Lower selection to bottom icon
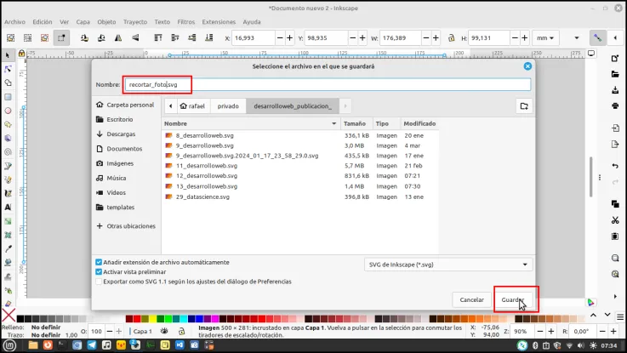The image size is (627, 353). [x=209, y=38]
